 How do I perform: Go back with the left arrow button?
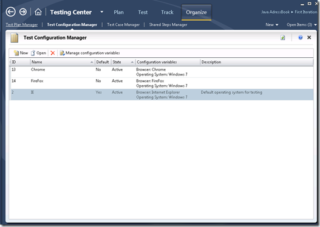coord(10,12)
